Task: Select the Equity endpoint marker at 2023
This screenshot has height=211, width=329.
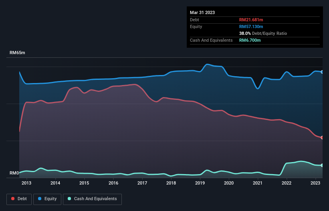Action: [322, 72]
